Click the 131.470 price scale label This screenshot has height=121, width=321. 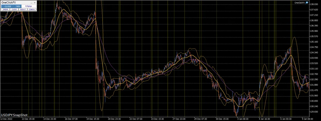314,90
